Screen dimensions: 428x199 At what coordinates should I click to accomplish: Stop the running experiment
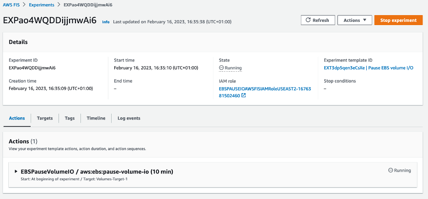[398, 20]
